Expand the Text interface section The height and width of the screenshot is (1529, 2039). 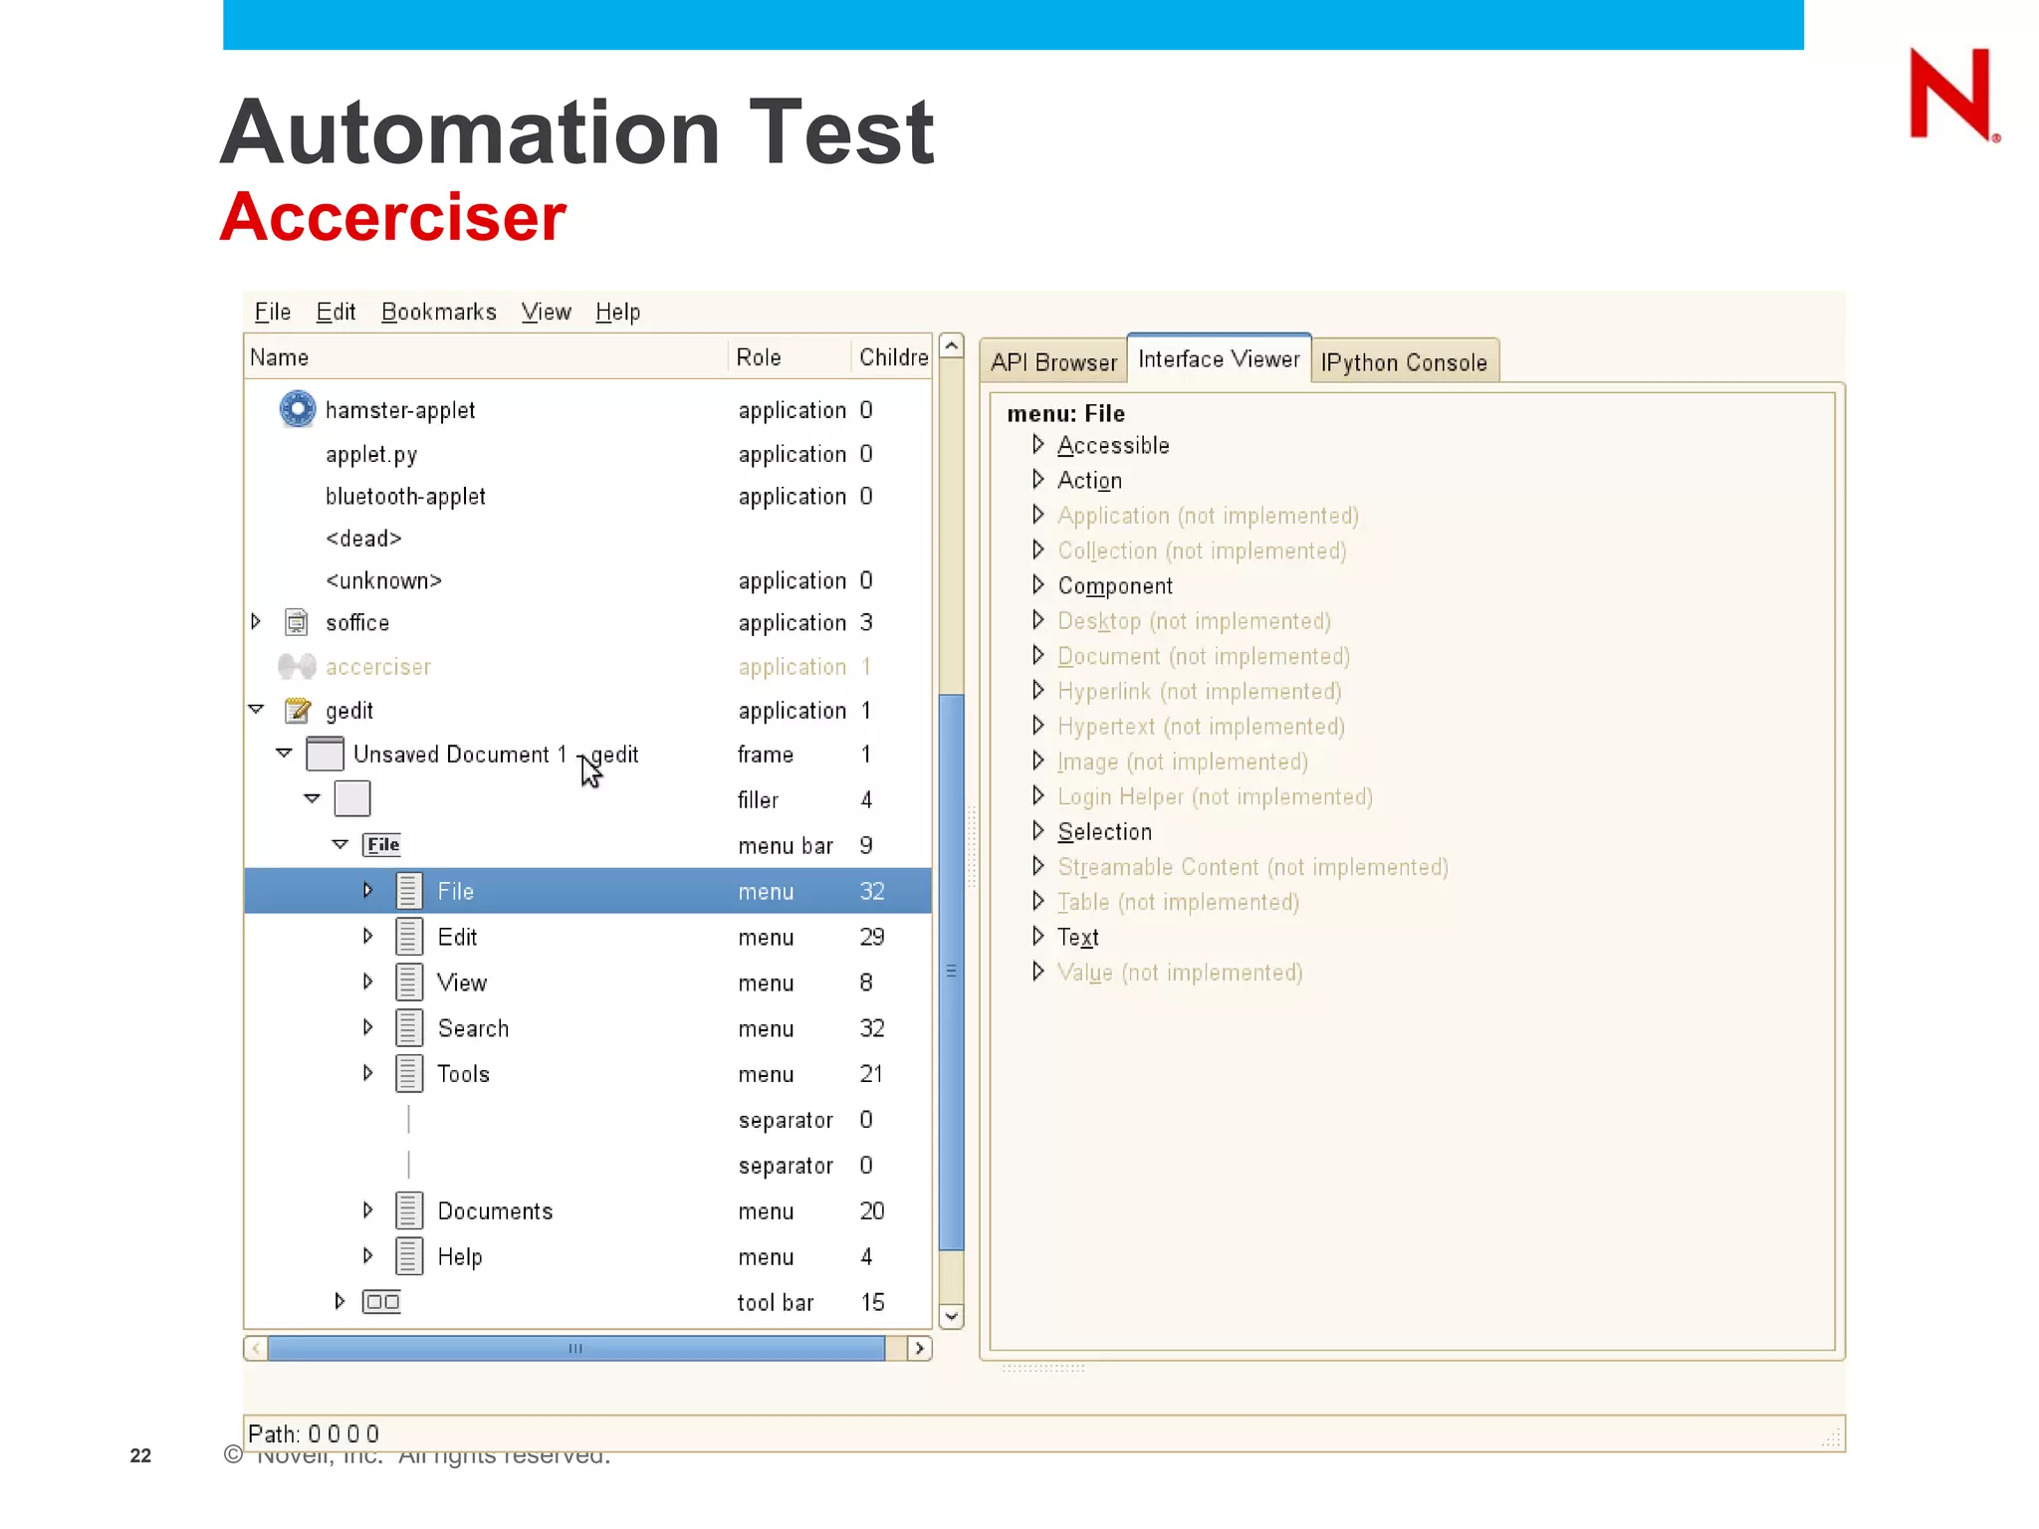[x=1037, y=937]
